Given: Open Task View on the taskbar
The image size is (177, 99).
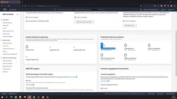Looking at the screenshot, I should coord(7,97).
